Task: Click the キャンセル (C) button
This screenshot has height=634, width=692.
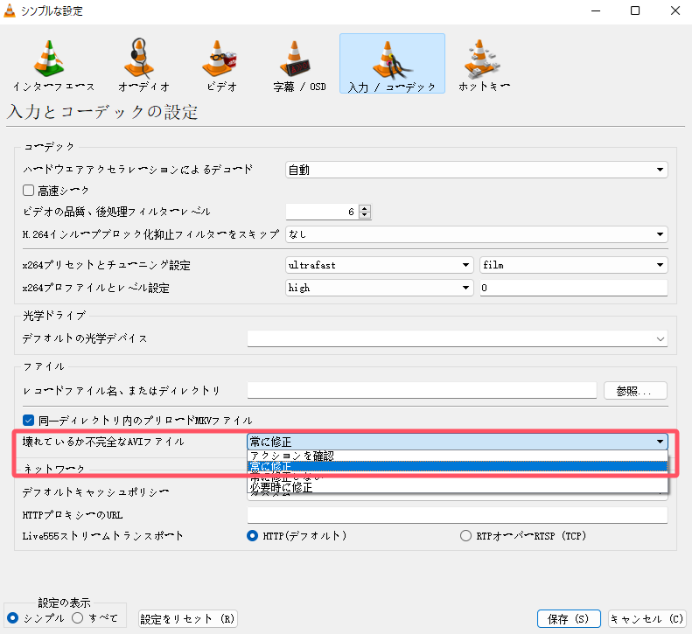Action: point(647,619)
